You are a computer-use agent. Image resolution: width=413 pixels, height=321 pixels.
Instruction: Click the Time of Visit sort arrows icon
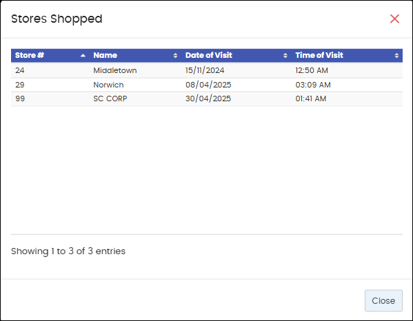click(396, 56)
